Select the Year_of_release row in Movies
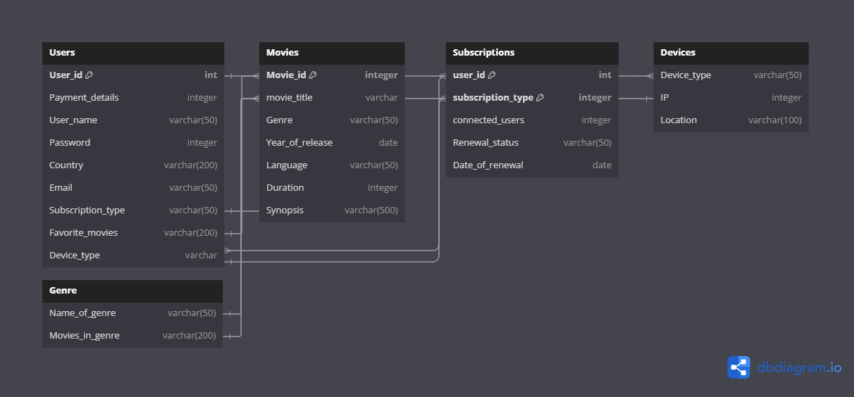The width and height of the screenshot is (854, 397). pyautogui.click(x=332, y=143)
